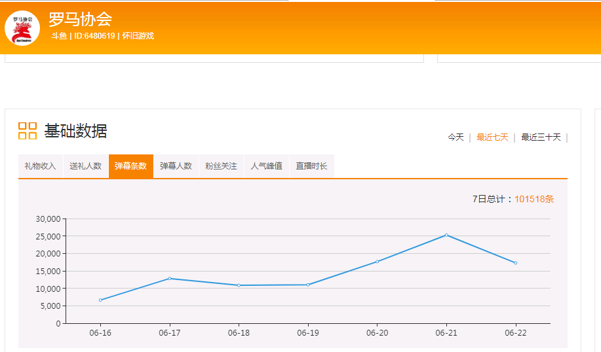Screen dimensions: 601x352
Task: Select the 06-18 chart data point
Action: [x=239, y=285]
